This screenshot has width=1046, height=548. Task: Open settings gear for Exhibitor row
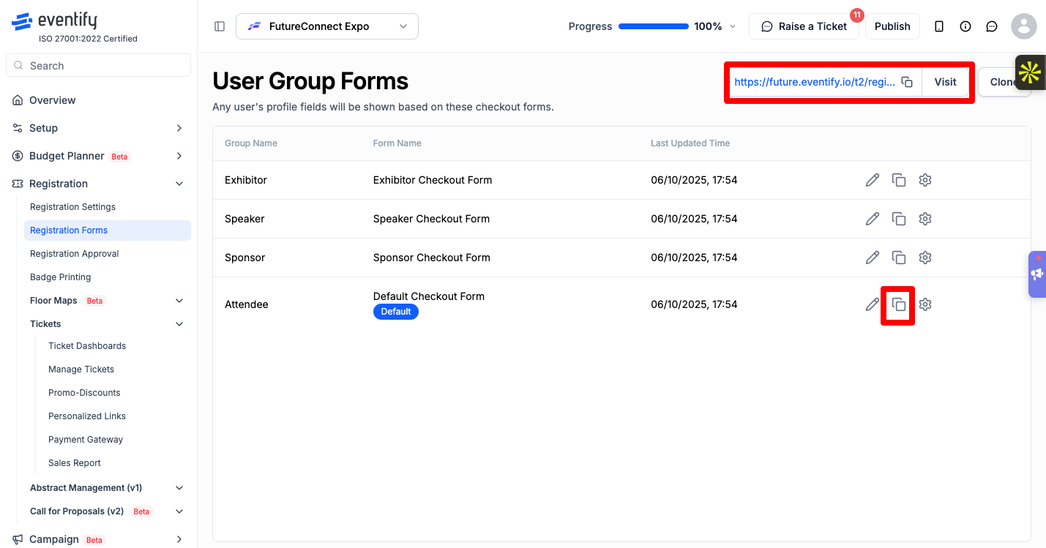[925, 180]
